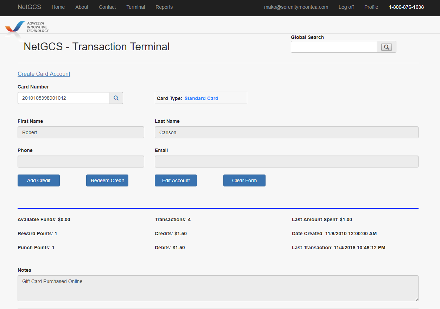Open the Profile page
The width and height of the screenshot is (440, 309).
tap(371, 7)
